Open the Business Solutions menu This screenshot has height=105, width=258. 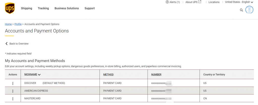(67, 8)
